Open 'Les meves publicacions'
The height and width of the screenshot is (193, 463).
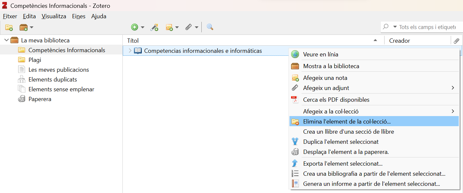pyautogui.click(x=59, y=70)
